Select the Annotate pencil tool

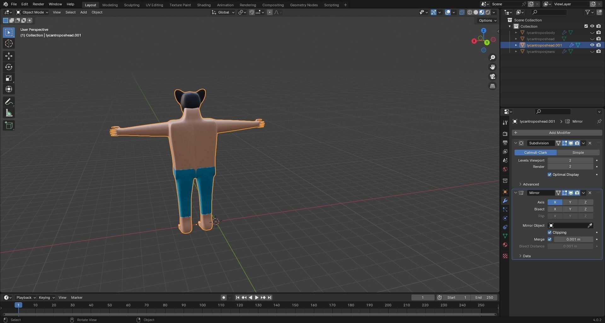click(x=9, y=102)
